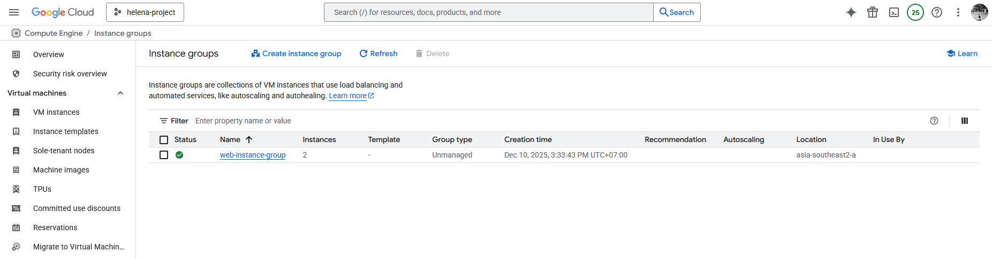Screen dimensions: 992x259
Task: Click the filter help icon in table toolbar
Action: point(934,121)
